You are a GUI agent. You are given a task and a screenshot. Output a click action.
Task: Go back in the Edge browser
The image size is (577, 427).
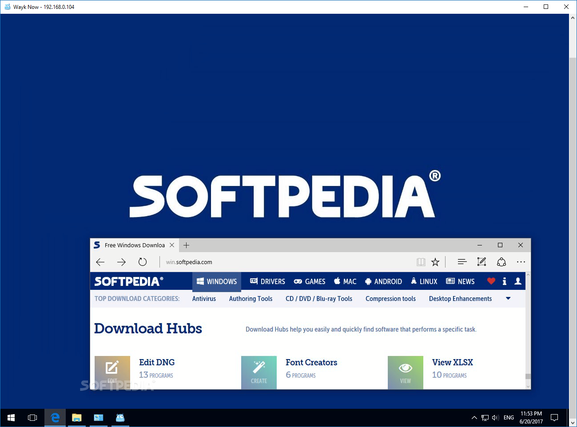pyautogui.click(x=100, y=262)
